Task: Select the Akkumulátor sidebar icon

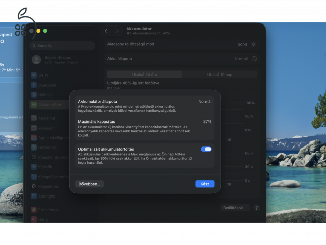Action: coord(34,105)
